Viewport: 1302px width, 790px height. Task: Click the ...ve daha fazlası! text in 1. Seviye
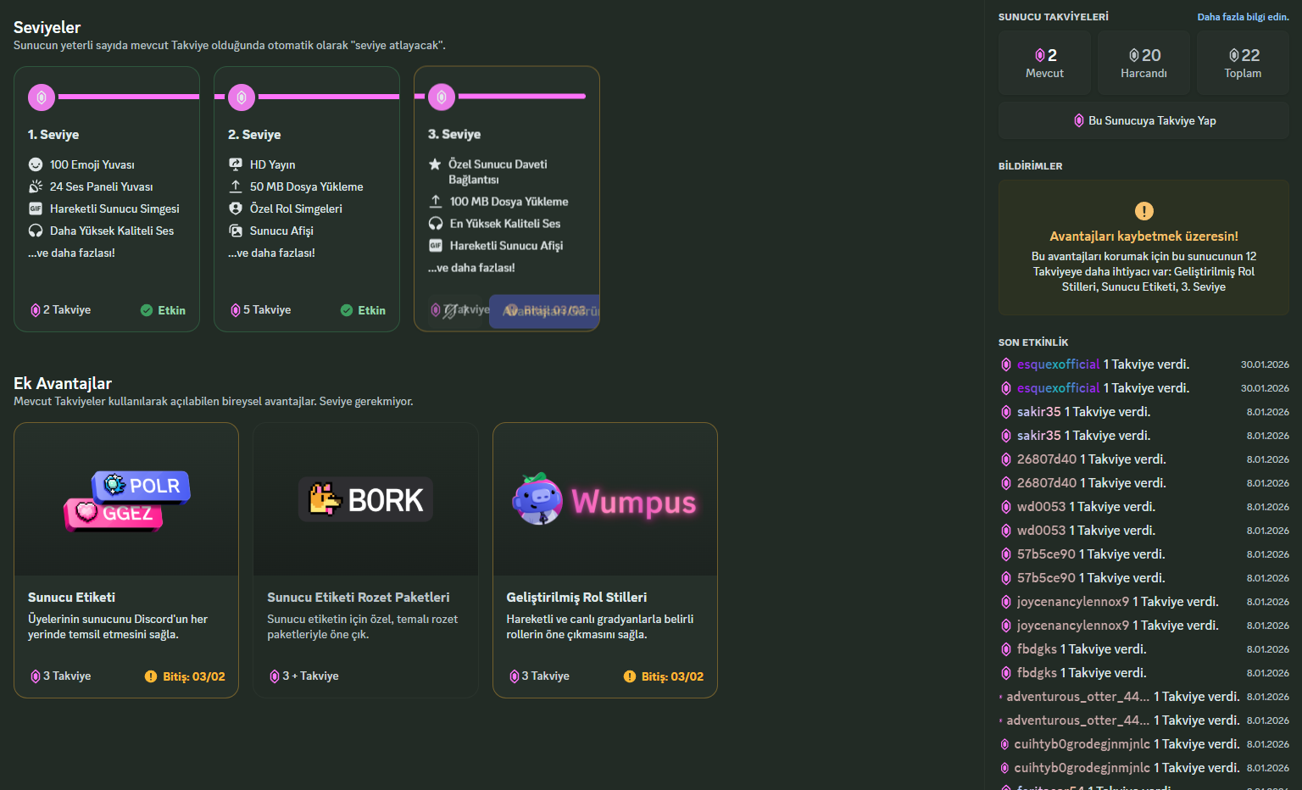(71, 253)
